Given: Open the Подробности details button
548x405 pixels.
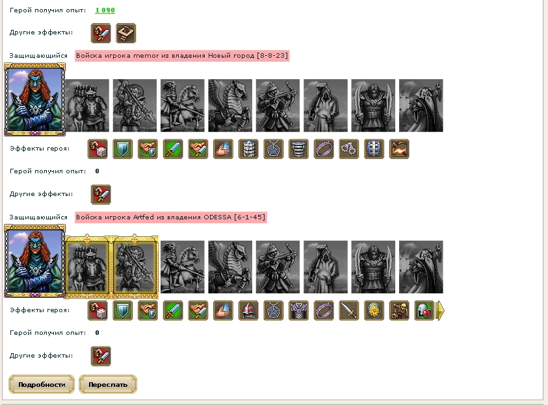Looking at the screenshot, I should [x=42, y=384].
